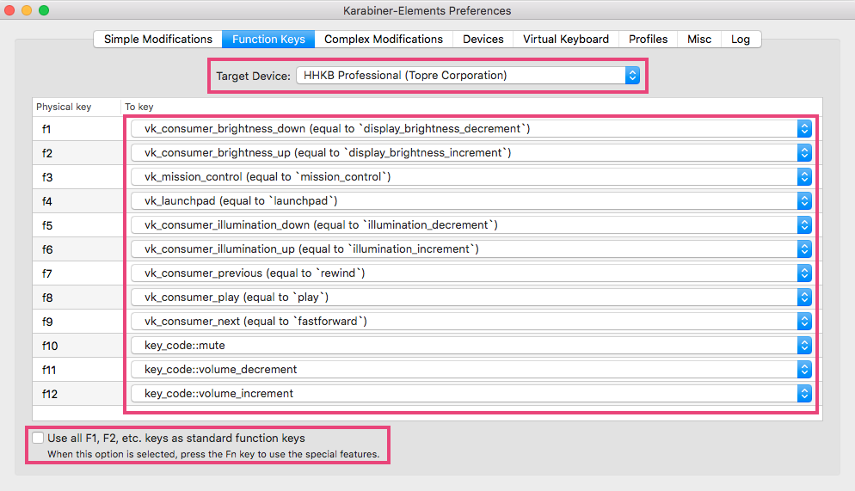The image size is (855, 491).
Task: Open the f10 key_code::mute dropdown
Action: pos(471,346)
